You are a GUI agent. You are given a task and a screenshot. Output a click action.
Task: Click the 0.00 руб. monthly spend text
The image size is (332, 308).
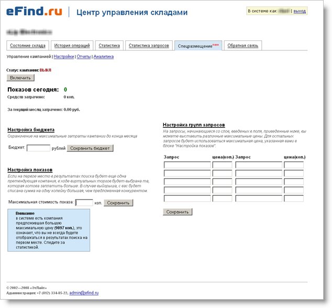tap(72, 109)
